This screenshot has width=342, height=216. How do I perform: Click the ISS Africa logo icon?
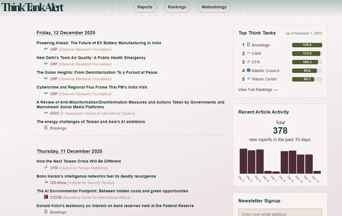[x=46, y=182]
